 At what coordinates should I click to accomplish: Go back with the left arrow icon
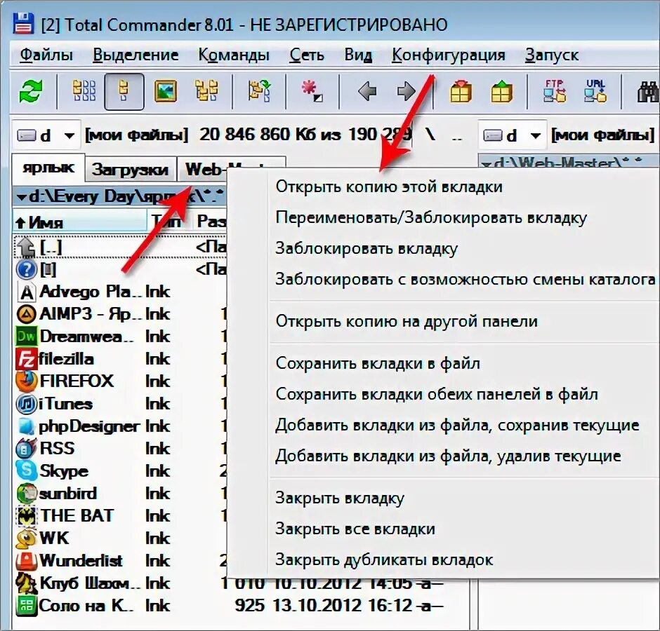[x=367, y=91]
